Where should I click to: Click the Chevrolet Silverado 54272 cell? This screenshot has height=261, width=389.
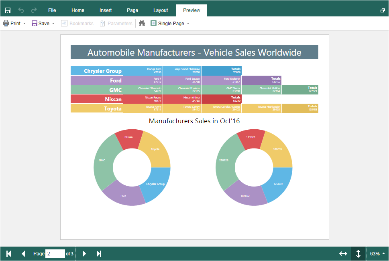click(143, 90)
